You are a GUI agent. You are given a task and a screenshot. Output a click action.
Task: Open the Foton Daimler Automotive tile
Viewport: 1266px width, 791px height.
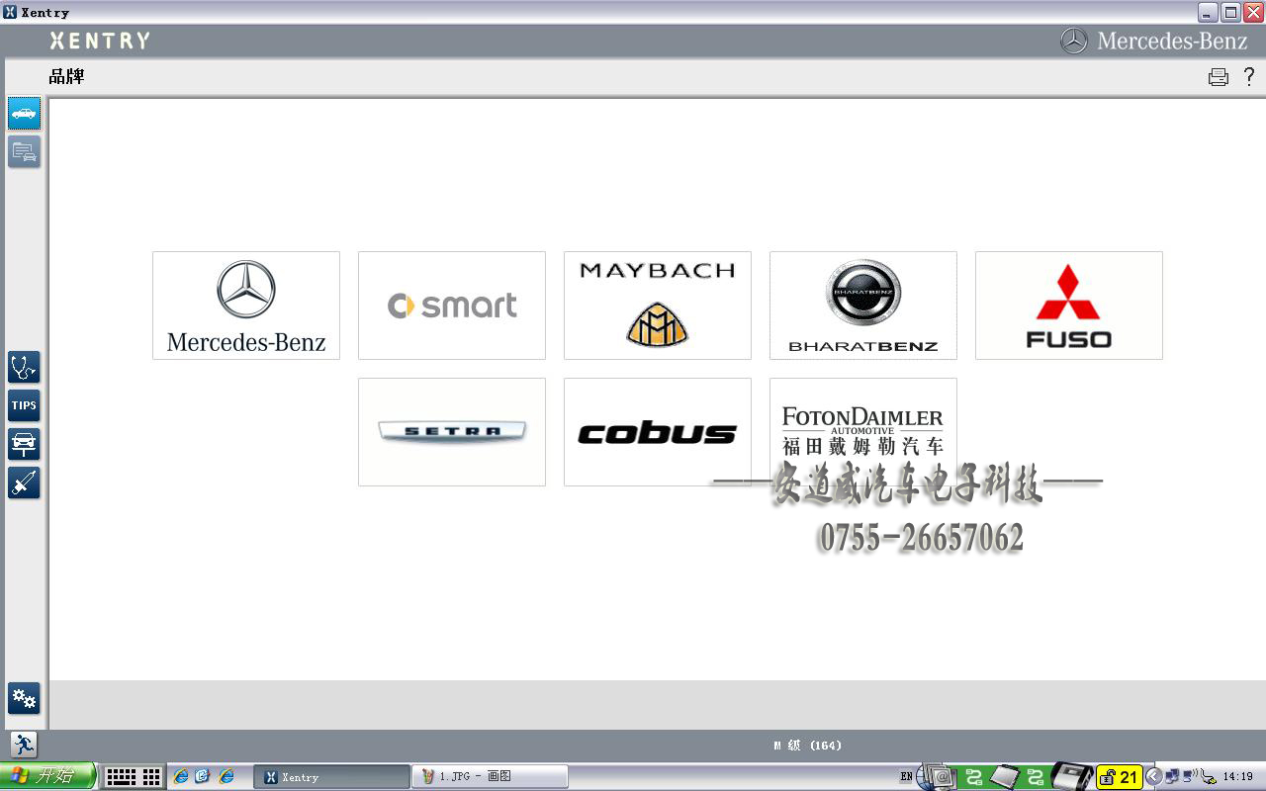[863, 432]
